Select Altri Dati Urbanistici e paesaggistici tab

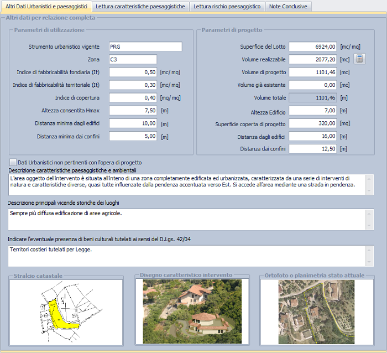(x=46, y=6)
